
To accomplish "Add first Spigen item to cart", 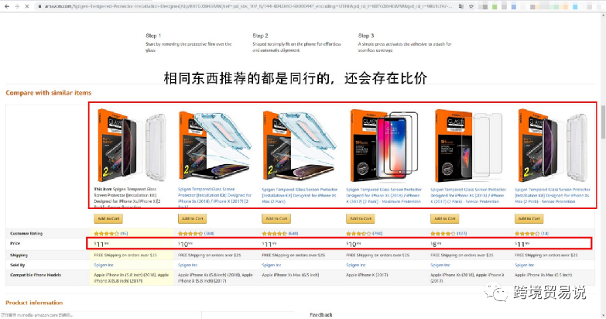I will pos(108,218).
